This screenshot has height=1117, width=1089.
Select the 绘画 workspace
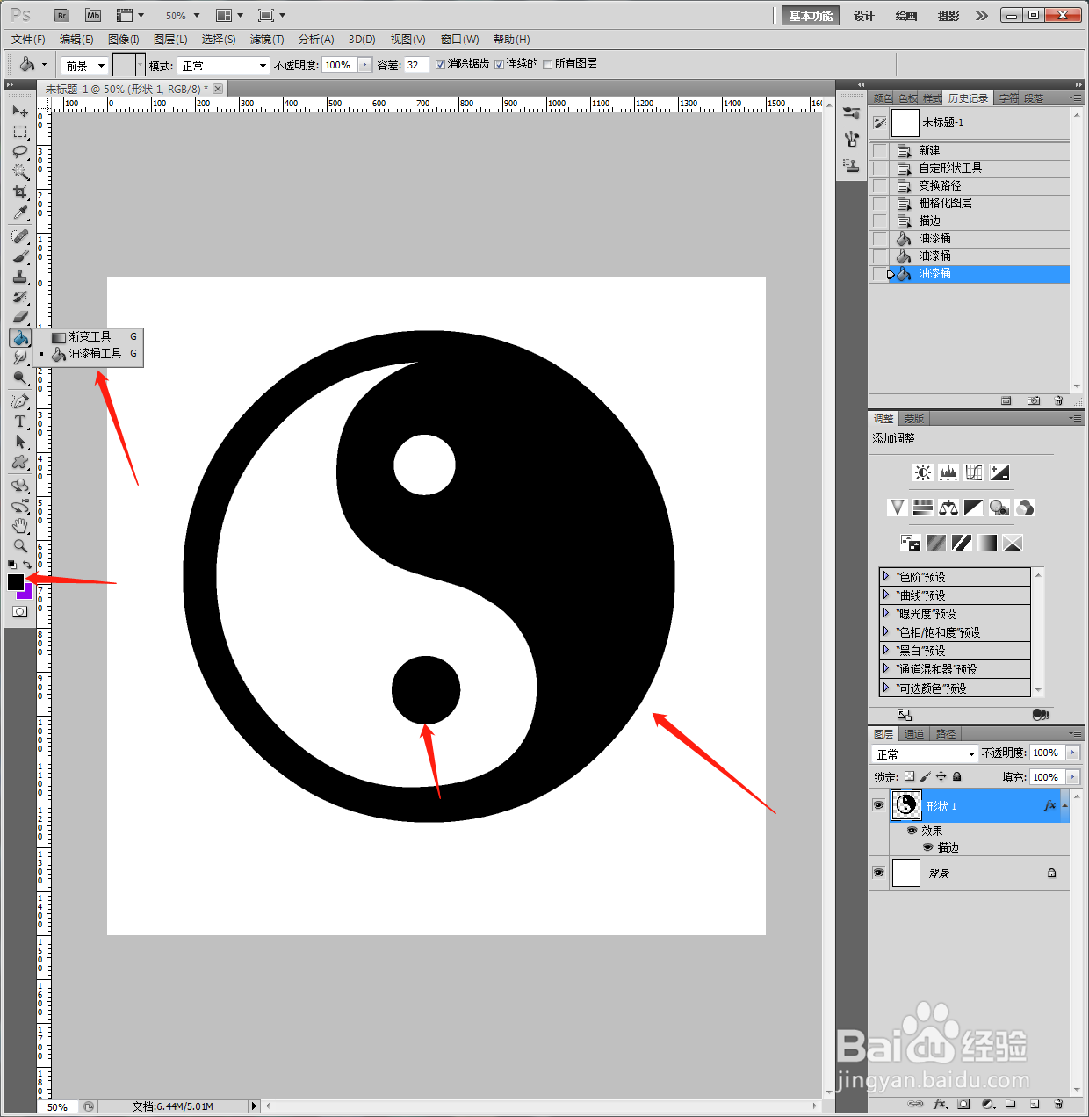tap(906, 16)
